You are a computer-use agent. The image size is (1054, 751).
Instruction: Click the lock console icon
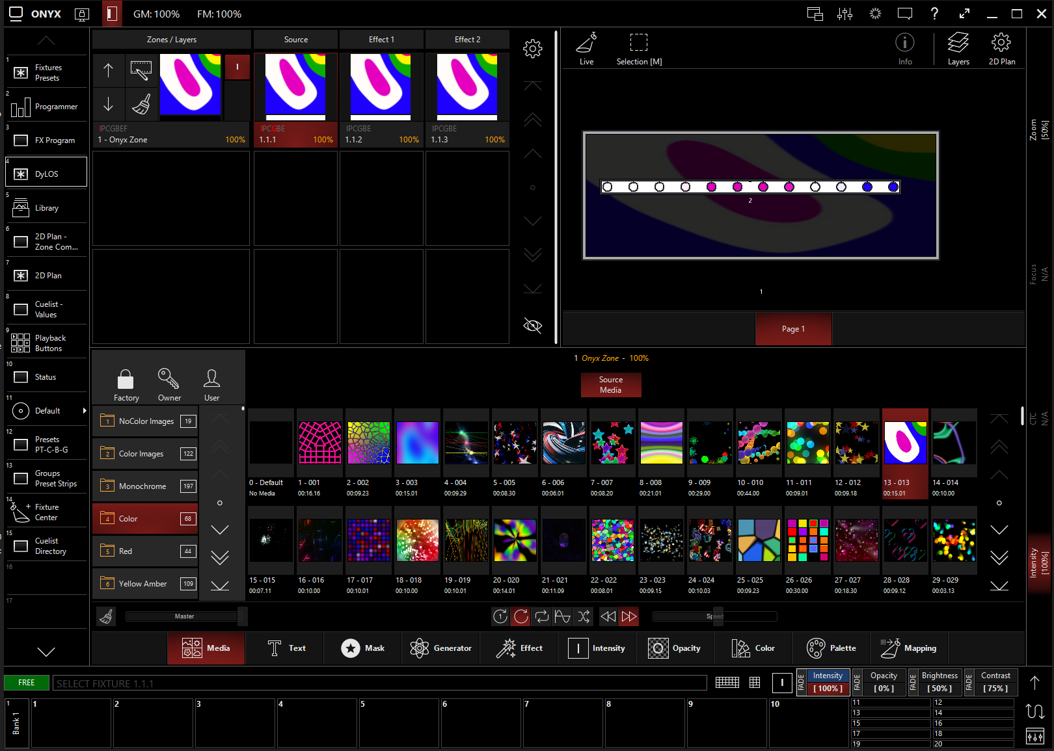pos(82,14)
